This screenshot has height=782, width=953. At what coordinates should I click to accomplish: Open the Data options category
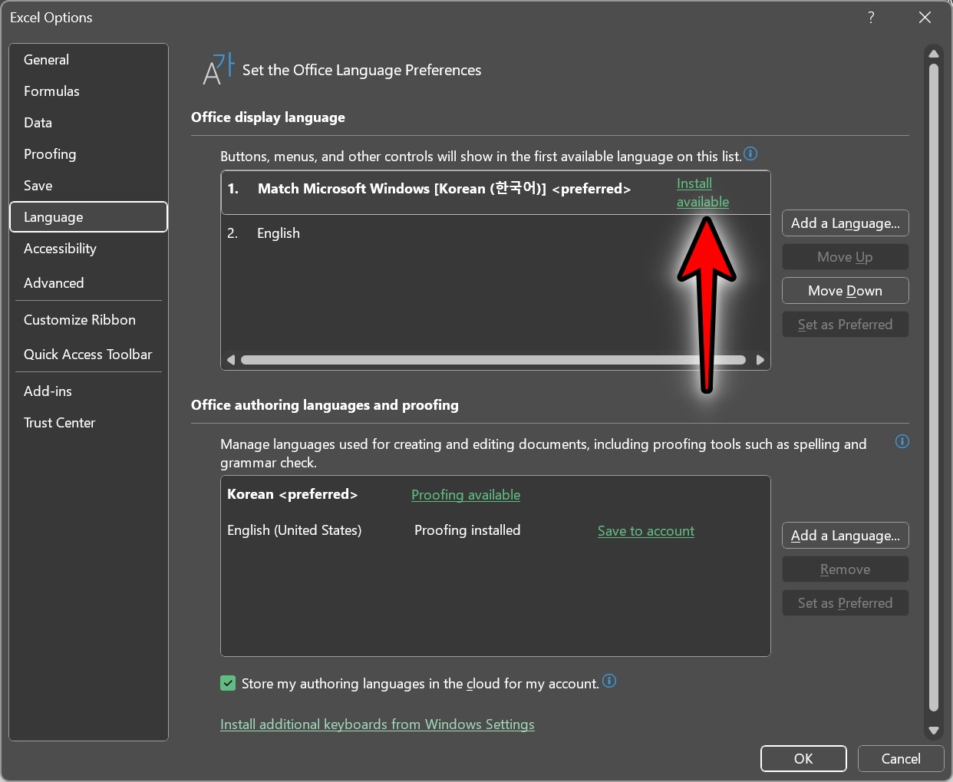[x=88, y=123]
